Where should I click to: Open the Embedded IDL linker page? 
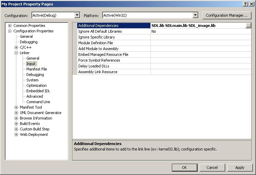(38, 91)
